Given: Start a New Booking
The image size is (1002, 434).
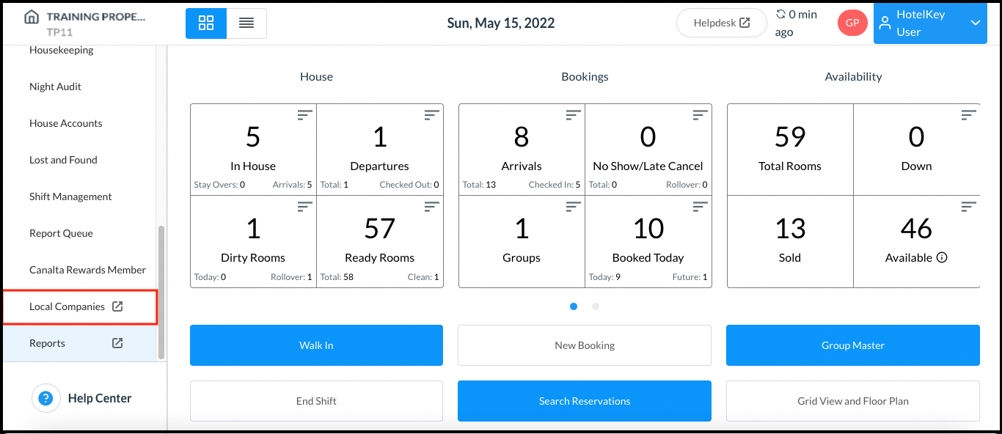Looking at the screenshot, I should (584, 345).
